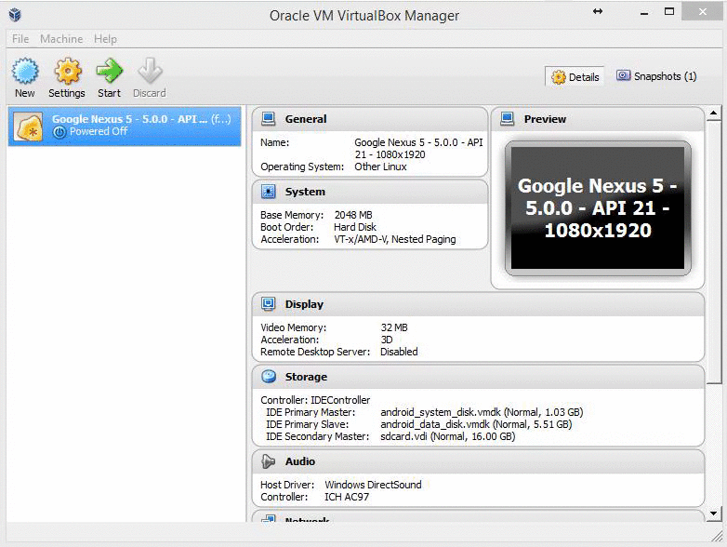Click the 'Oracle VM VirtualBox Manager' window title
Viewport: 727px width, 547px height.
(364, 15)
